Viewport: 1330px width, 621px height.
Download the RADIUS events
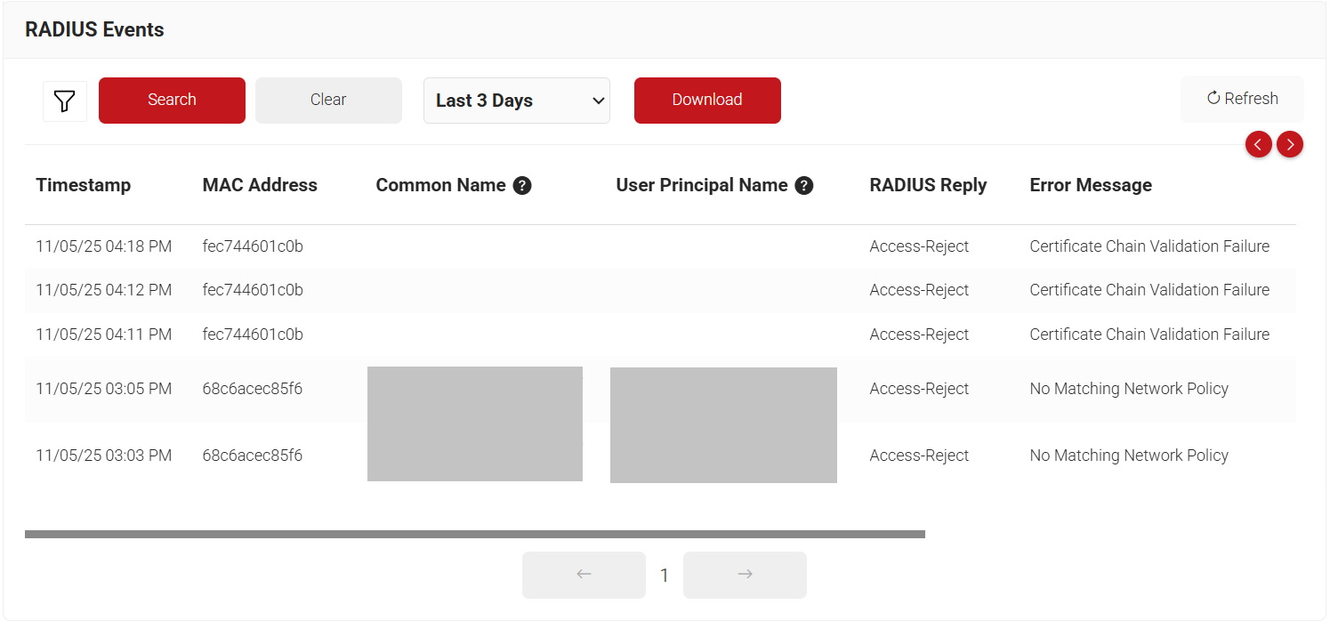click(x=707, y=100)
